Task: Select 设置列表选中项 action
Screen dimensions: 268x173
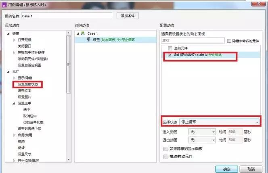Action: point(29,129)
